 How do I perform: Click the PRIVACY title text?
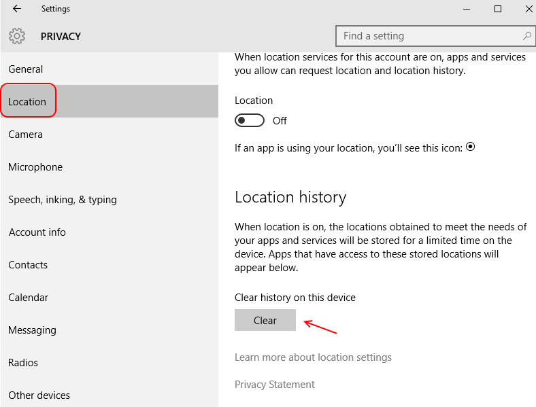61,36
